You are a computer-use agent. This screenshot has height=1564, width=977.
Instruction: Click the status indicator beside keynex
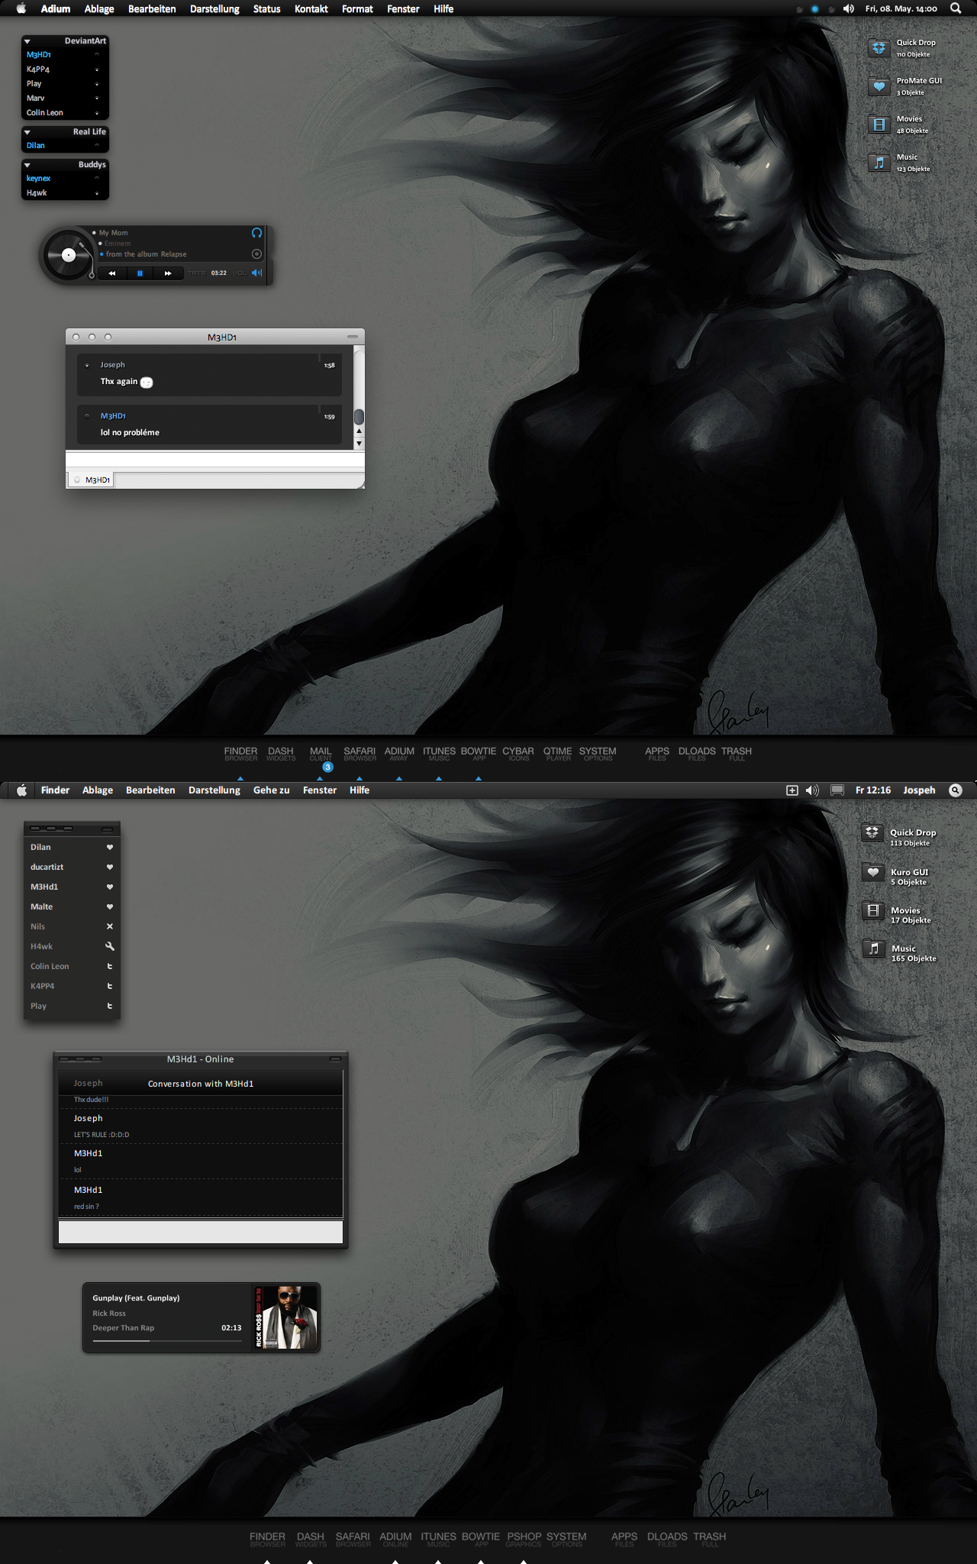tap(97, 178)
